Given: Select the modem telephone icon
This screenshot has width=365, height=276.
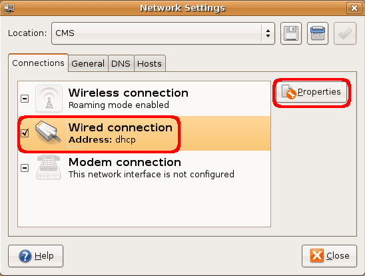Looking at the screenshot, I should (49, 167).
